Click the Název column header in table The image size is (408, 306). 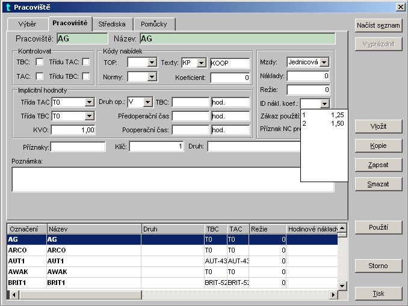click(x=94, y=229)
